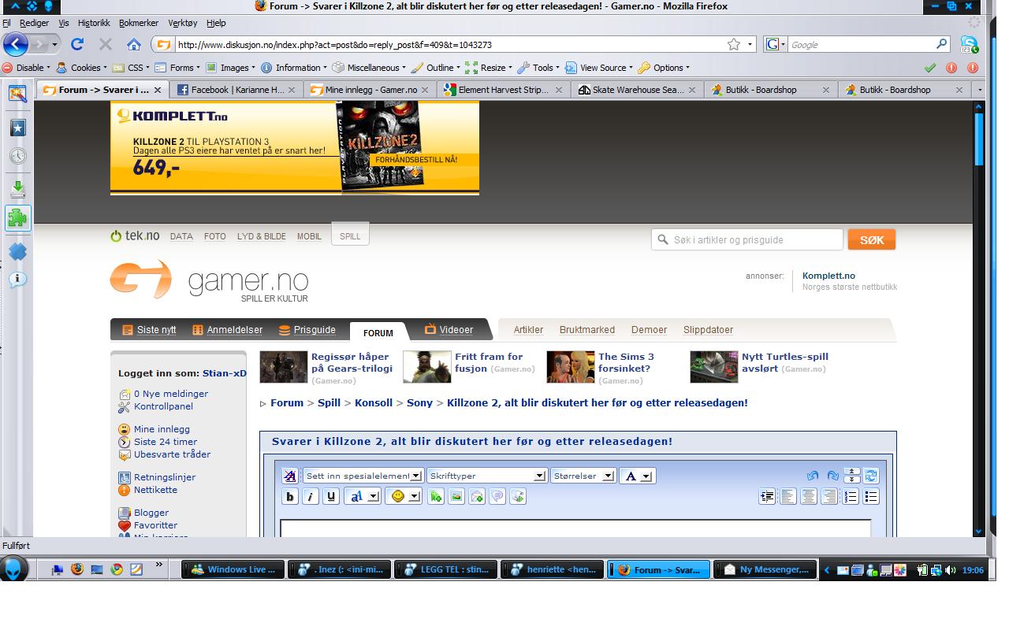This screenshot has width=1009, height=630.
Task: Align text left in the editor
Action: point(788,496)
